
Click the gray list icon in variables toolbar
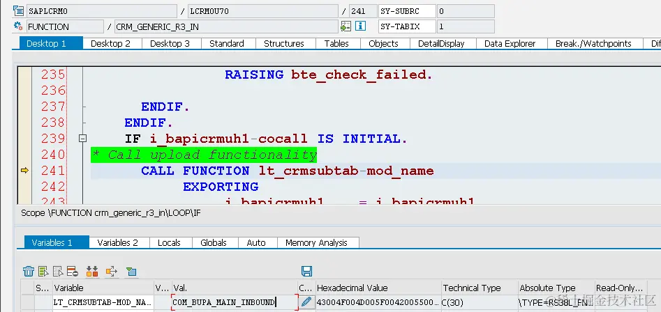tap(58, 271)
